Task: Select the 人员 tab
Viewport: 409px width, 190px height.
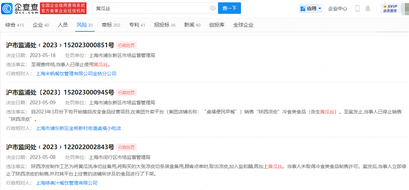Action: [63, 25]
